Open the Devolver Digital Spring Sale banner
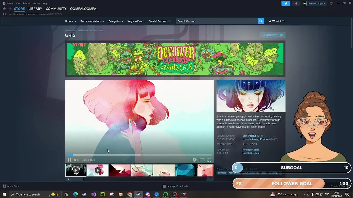The height and width of the screenshot is (198, 353). coord(175,59)
